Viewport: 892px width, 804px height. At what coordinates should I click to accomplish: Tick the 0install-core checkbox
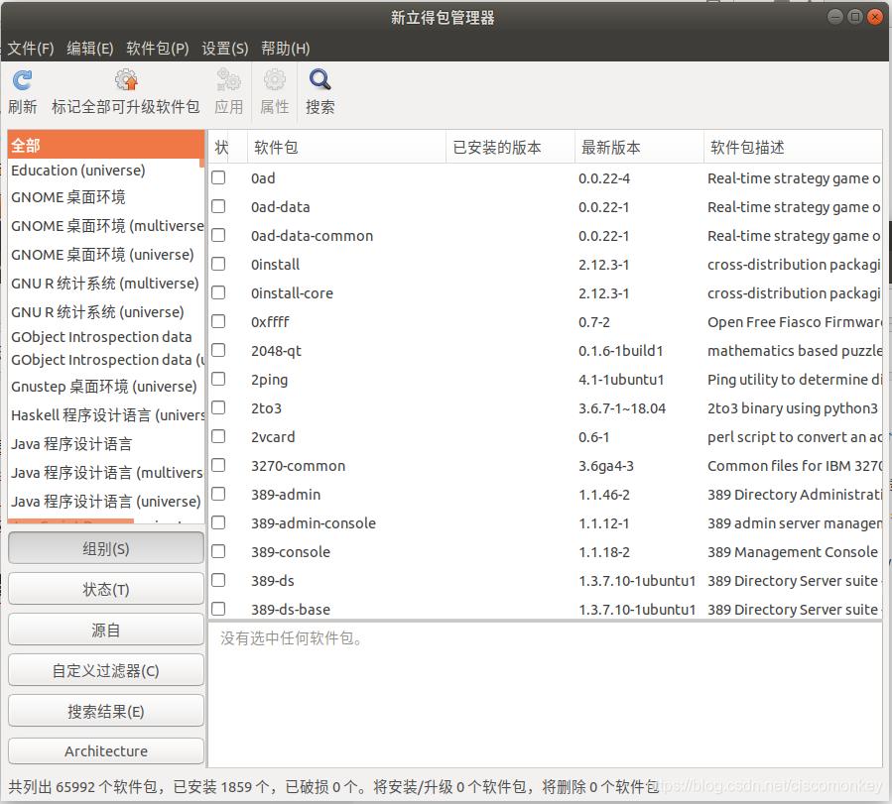tap(218, 292)
